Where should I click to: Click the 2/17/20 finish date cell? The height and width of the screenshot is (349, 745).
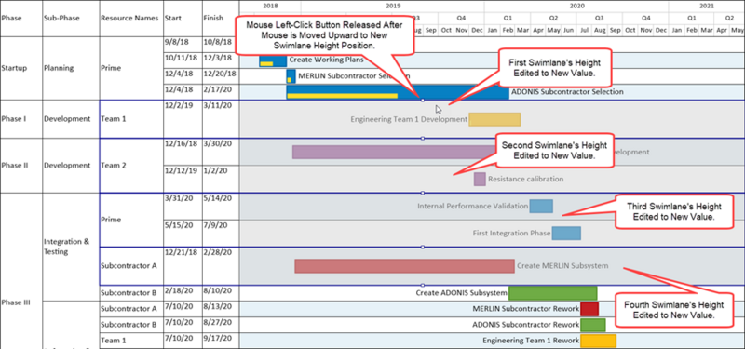[221, 92]
